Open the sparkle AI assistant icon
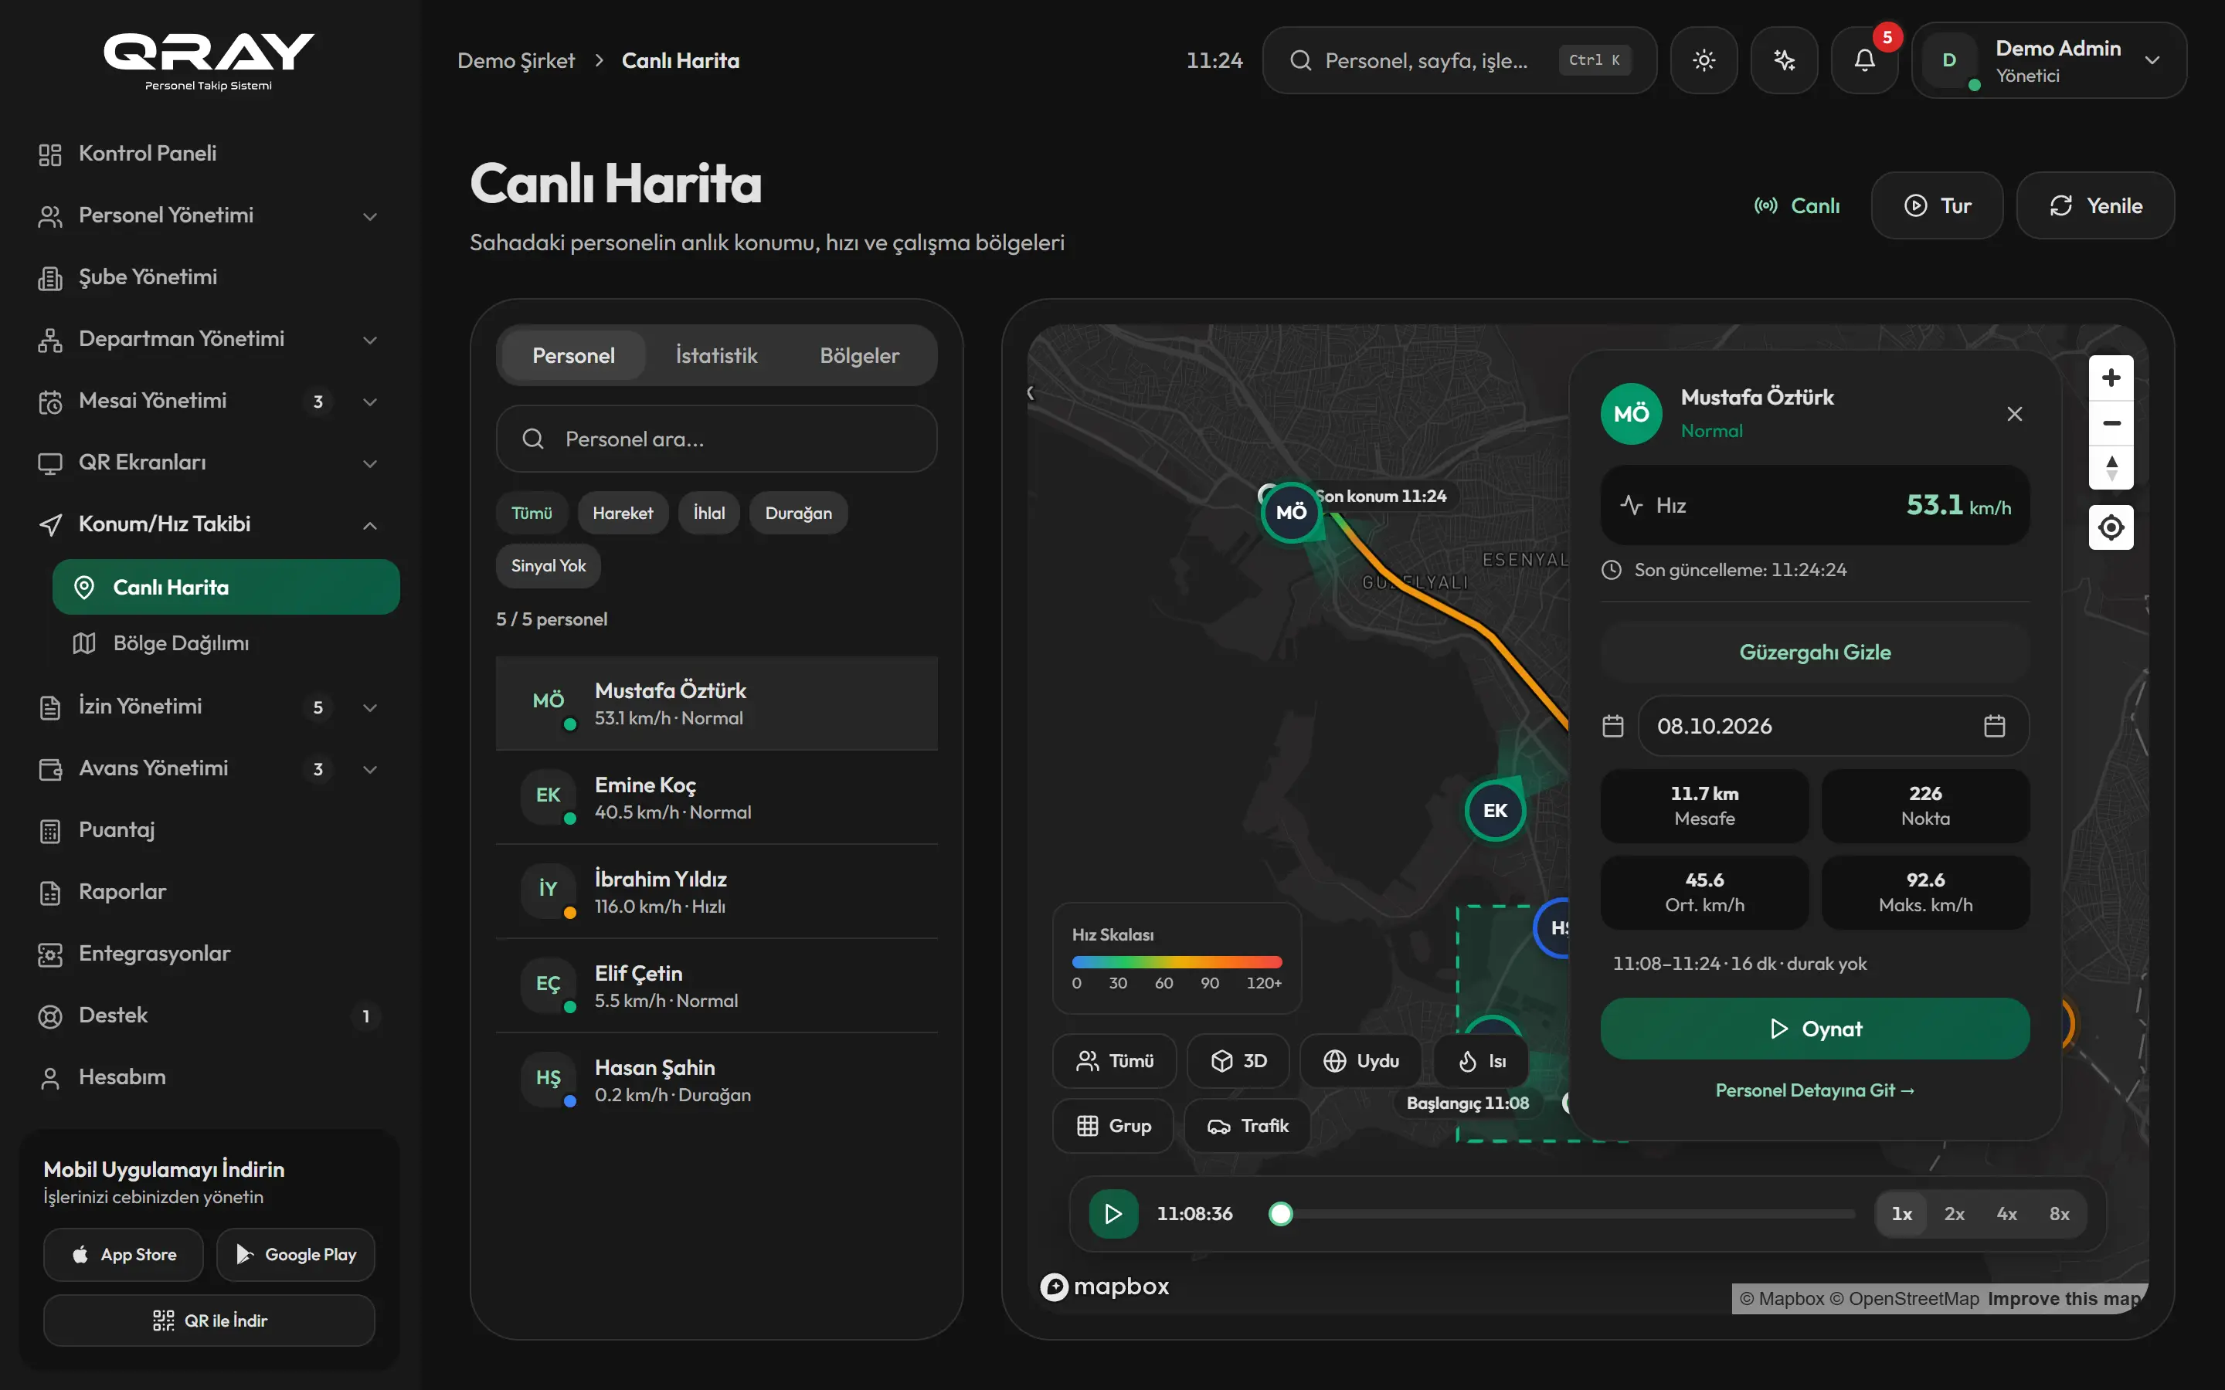 [x=1784, y=61]
